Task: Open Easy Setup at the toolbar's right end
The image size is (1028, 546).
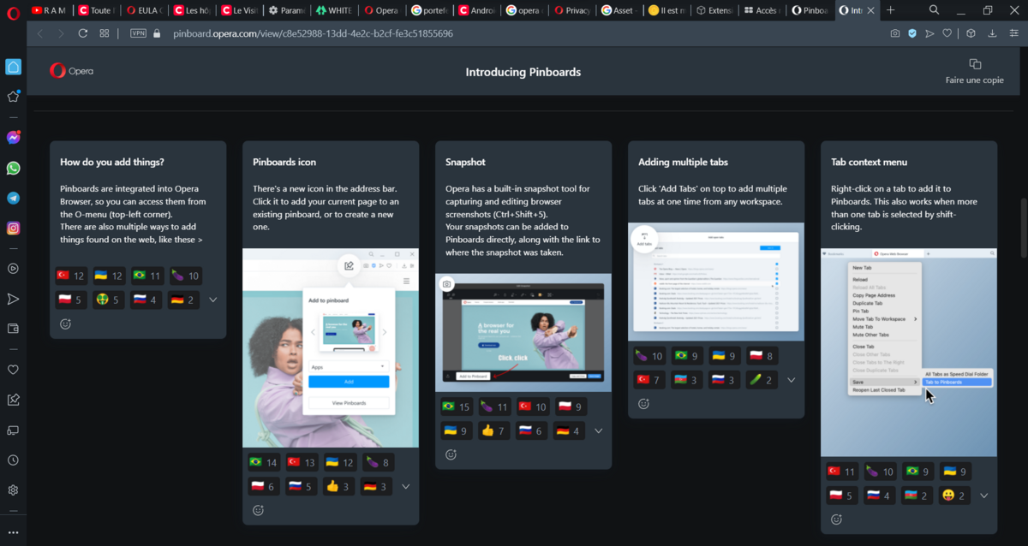Action: coord(1013,33)
